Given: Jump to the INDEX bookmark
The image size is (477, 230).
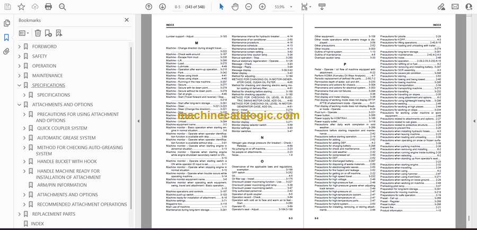Looking at the screenshot, I should pos(38,224).
